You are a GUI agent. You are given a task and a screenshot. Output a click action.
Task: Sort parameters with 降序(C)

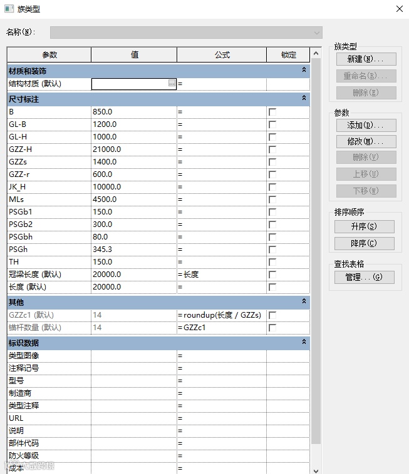click(x=364, y=243)
